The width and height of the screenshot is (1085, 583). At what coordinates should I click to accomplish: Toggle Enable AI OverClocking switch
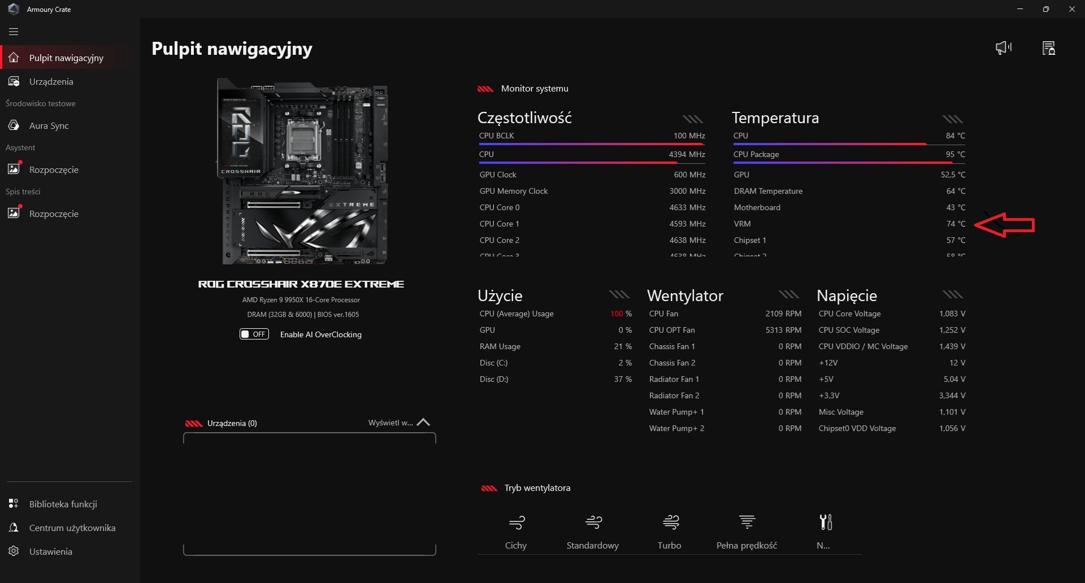[x=254, y=334]
